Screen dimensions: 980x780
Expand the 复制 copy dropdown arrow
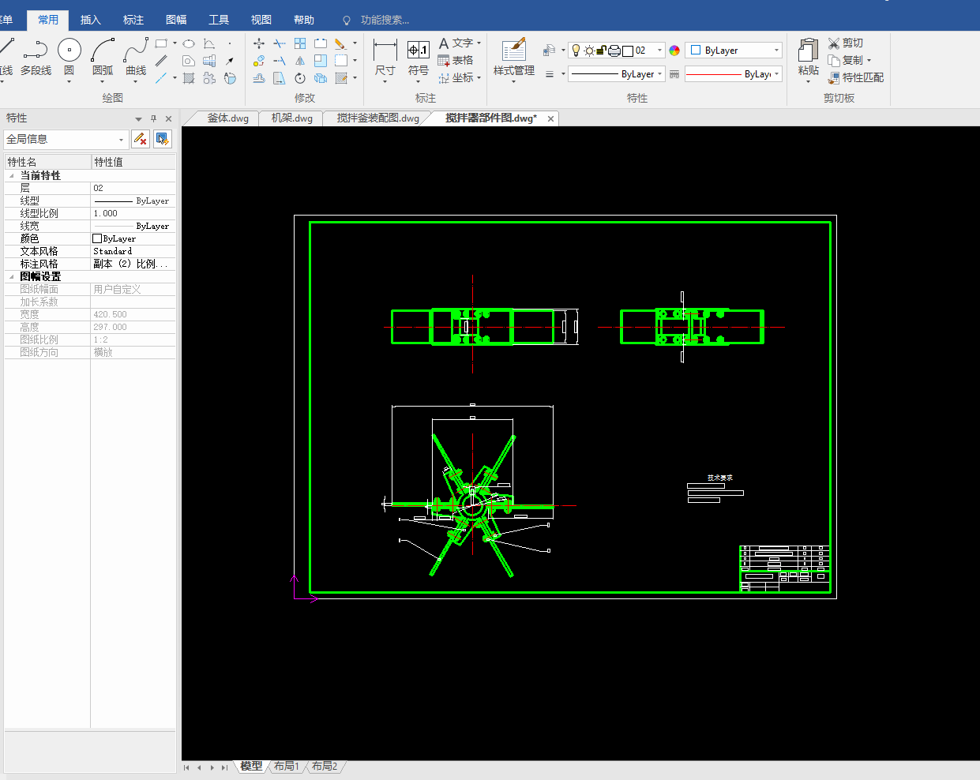click(869, 61)
